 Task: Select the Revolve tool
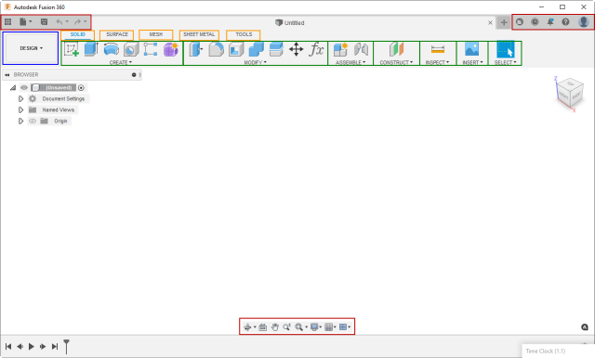112,49
